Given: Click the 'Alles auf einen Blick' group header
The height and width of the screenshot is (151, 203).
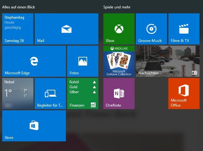Looking at the screenshot, I should (18, 7).
